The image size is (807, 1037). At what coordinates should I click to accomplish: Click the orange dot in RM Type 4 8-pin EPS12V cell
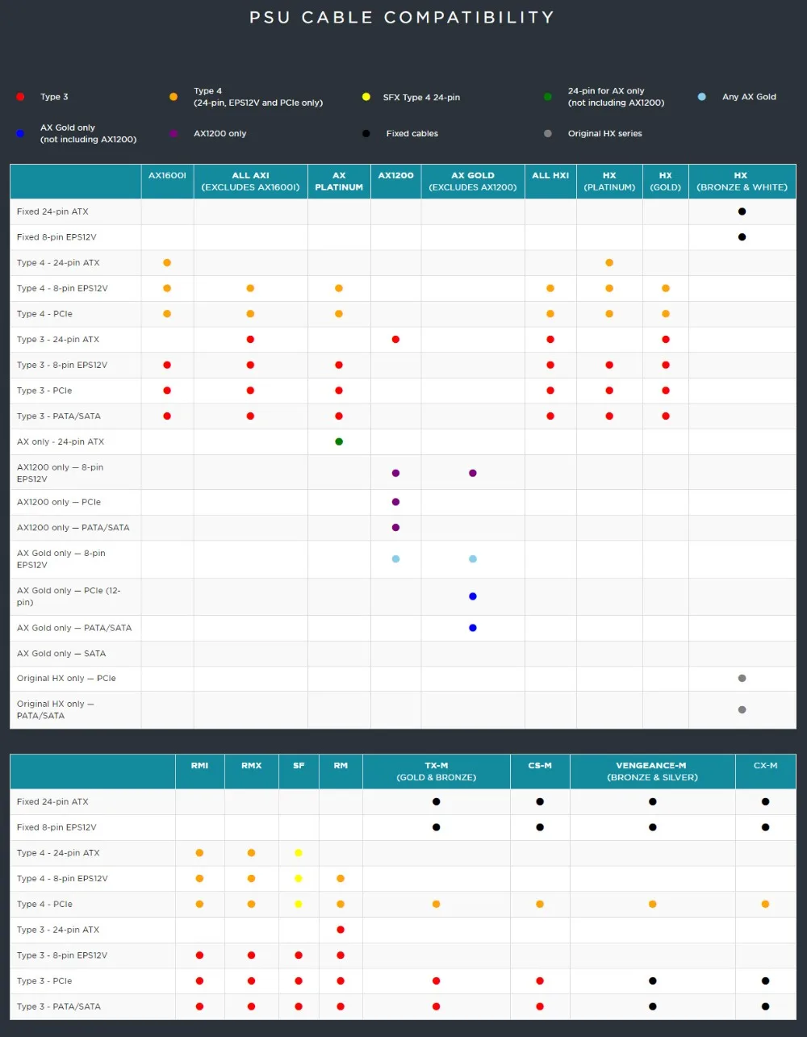click(341, 879)
